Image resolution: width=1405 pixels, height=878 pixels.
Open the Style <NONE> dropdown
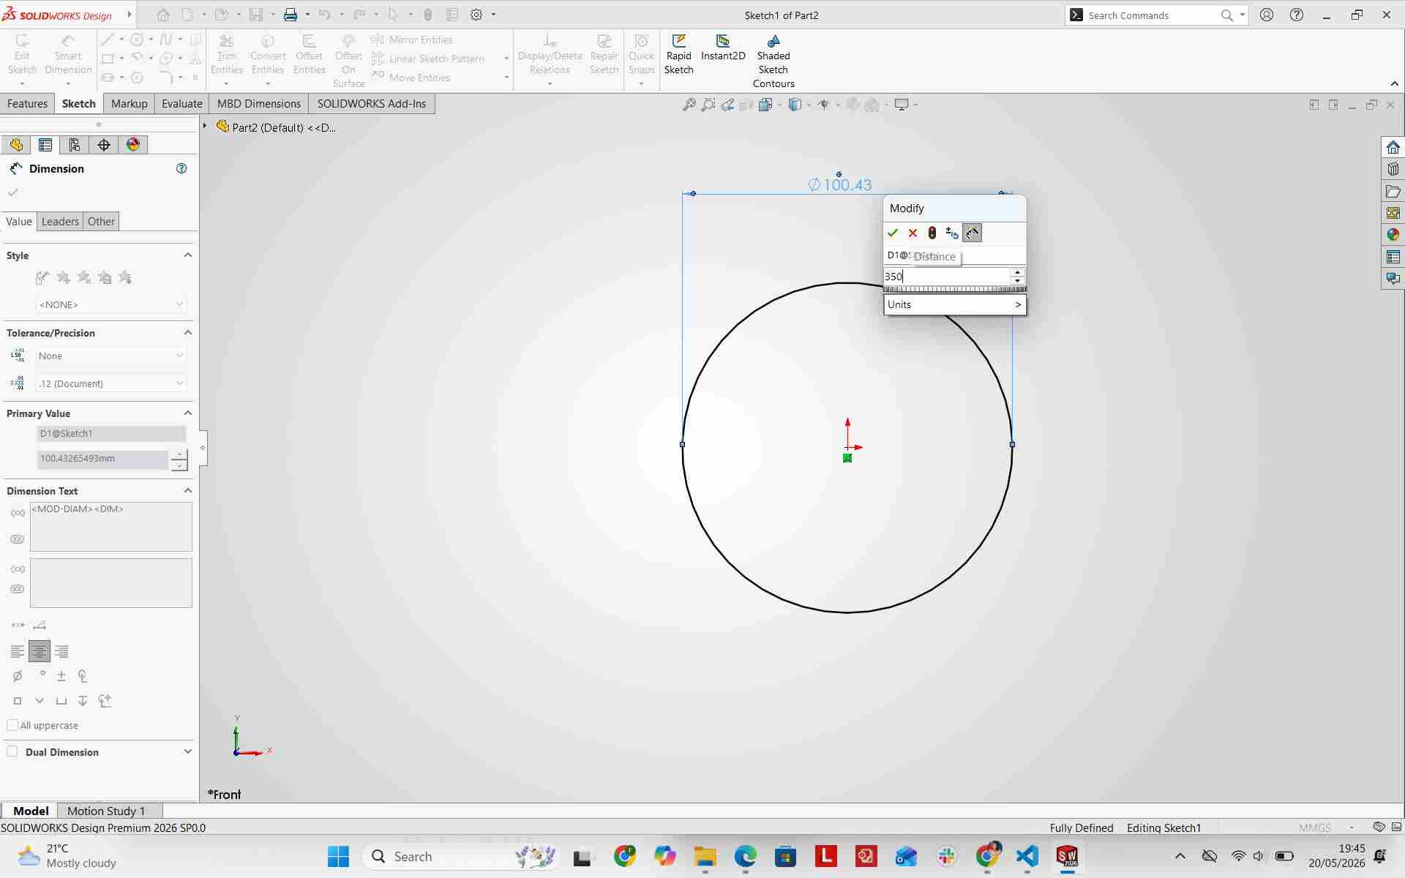(111, 304)
